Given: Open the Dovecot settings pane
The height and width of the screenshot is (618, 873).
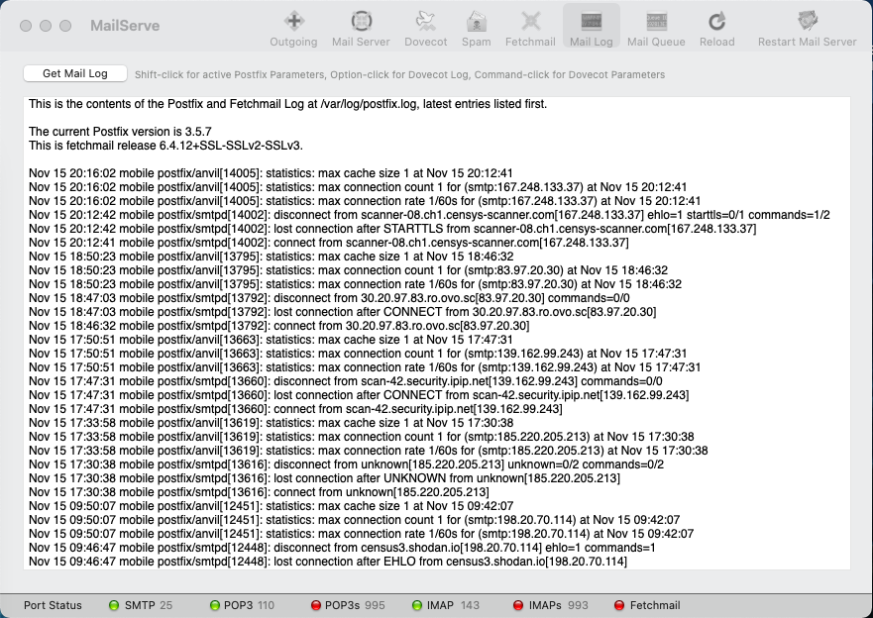Looking at the screenshot, I should coord(425,28).
